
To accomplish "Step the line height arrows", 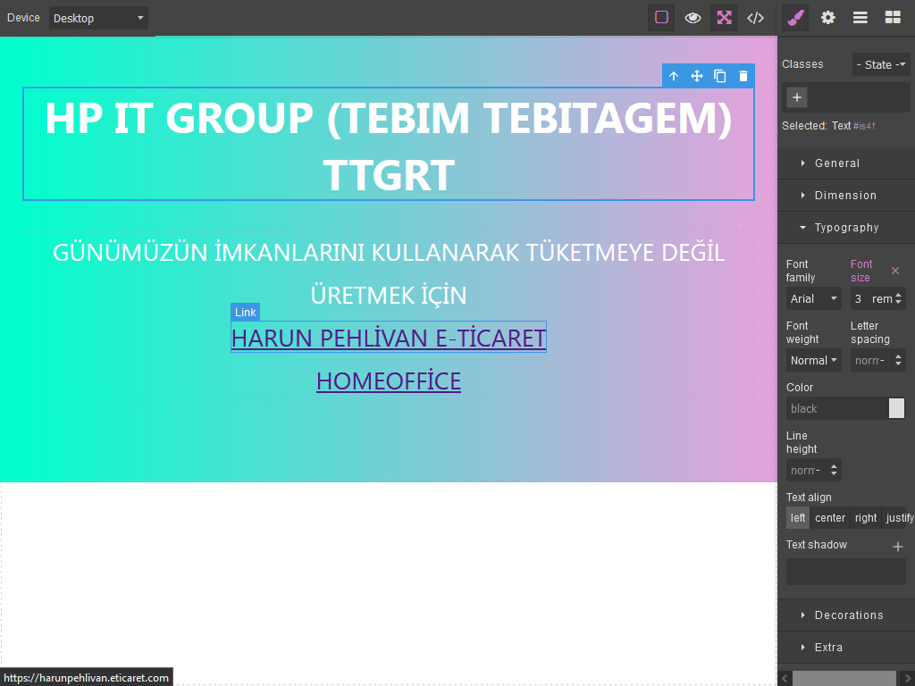I will coord(834,470).
